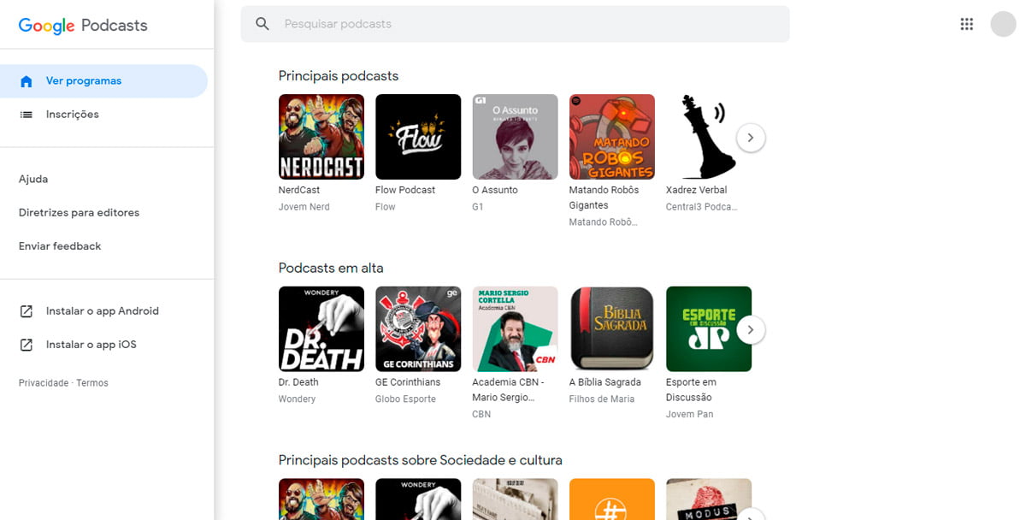The height and width of the screenshot is (520, 1026).
Task: Click the Google Podcasts home logo
Action: [81, 26]
